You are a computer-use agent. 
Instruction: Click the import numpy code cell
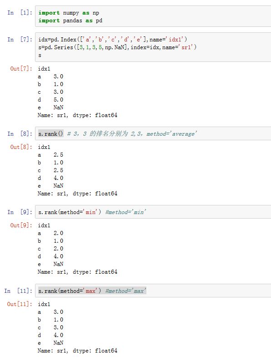(153, 16)
